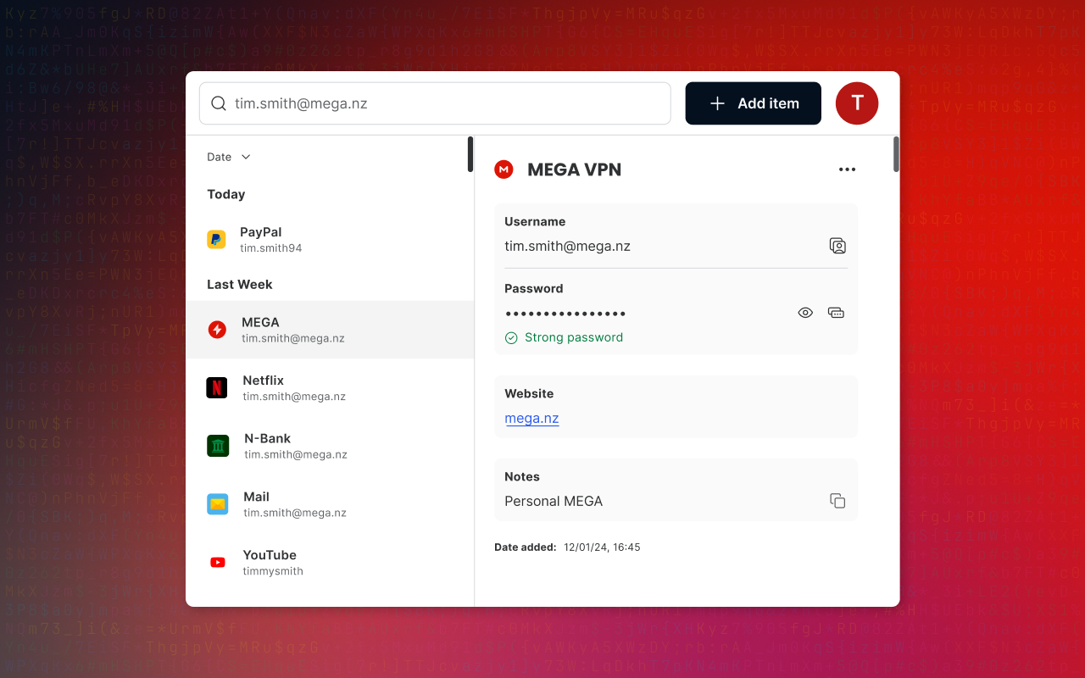
Task: Copy the Notes field content
Action: coord(837,501)
